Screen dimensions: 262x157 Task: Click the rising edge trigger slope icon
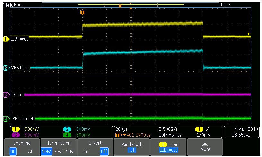coord(208,129)
